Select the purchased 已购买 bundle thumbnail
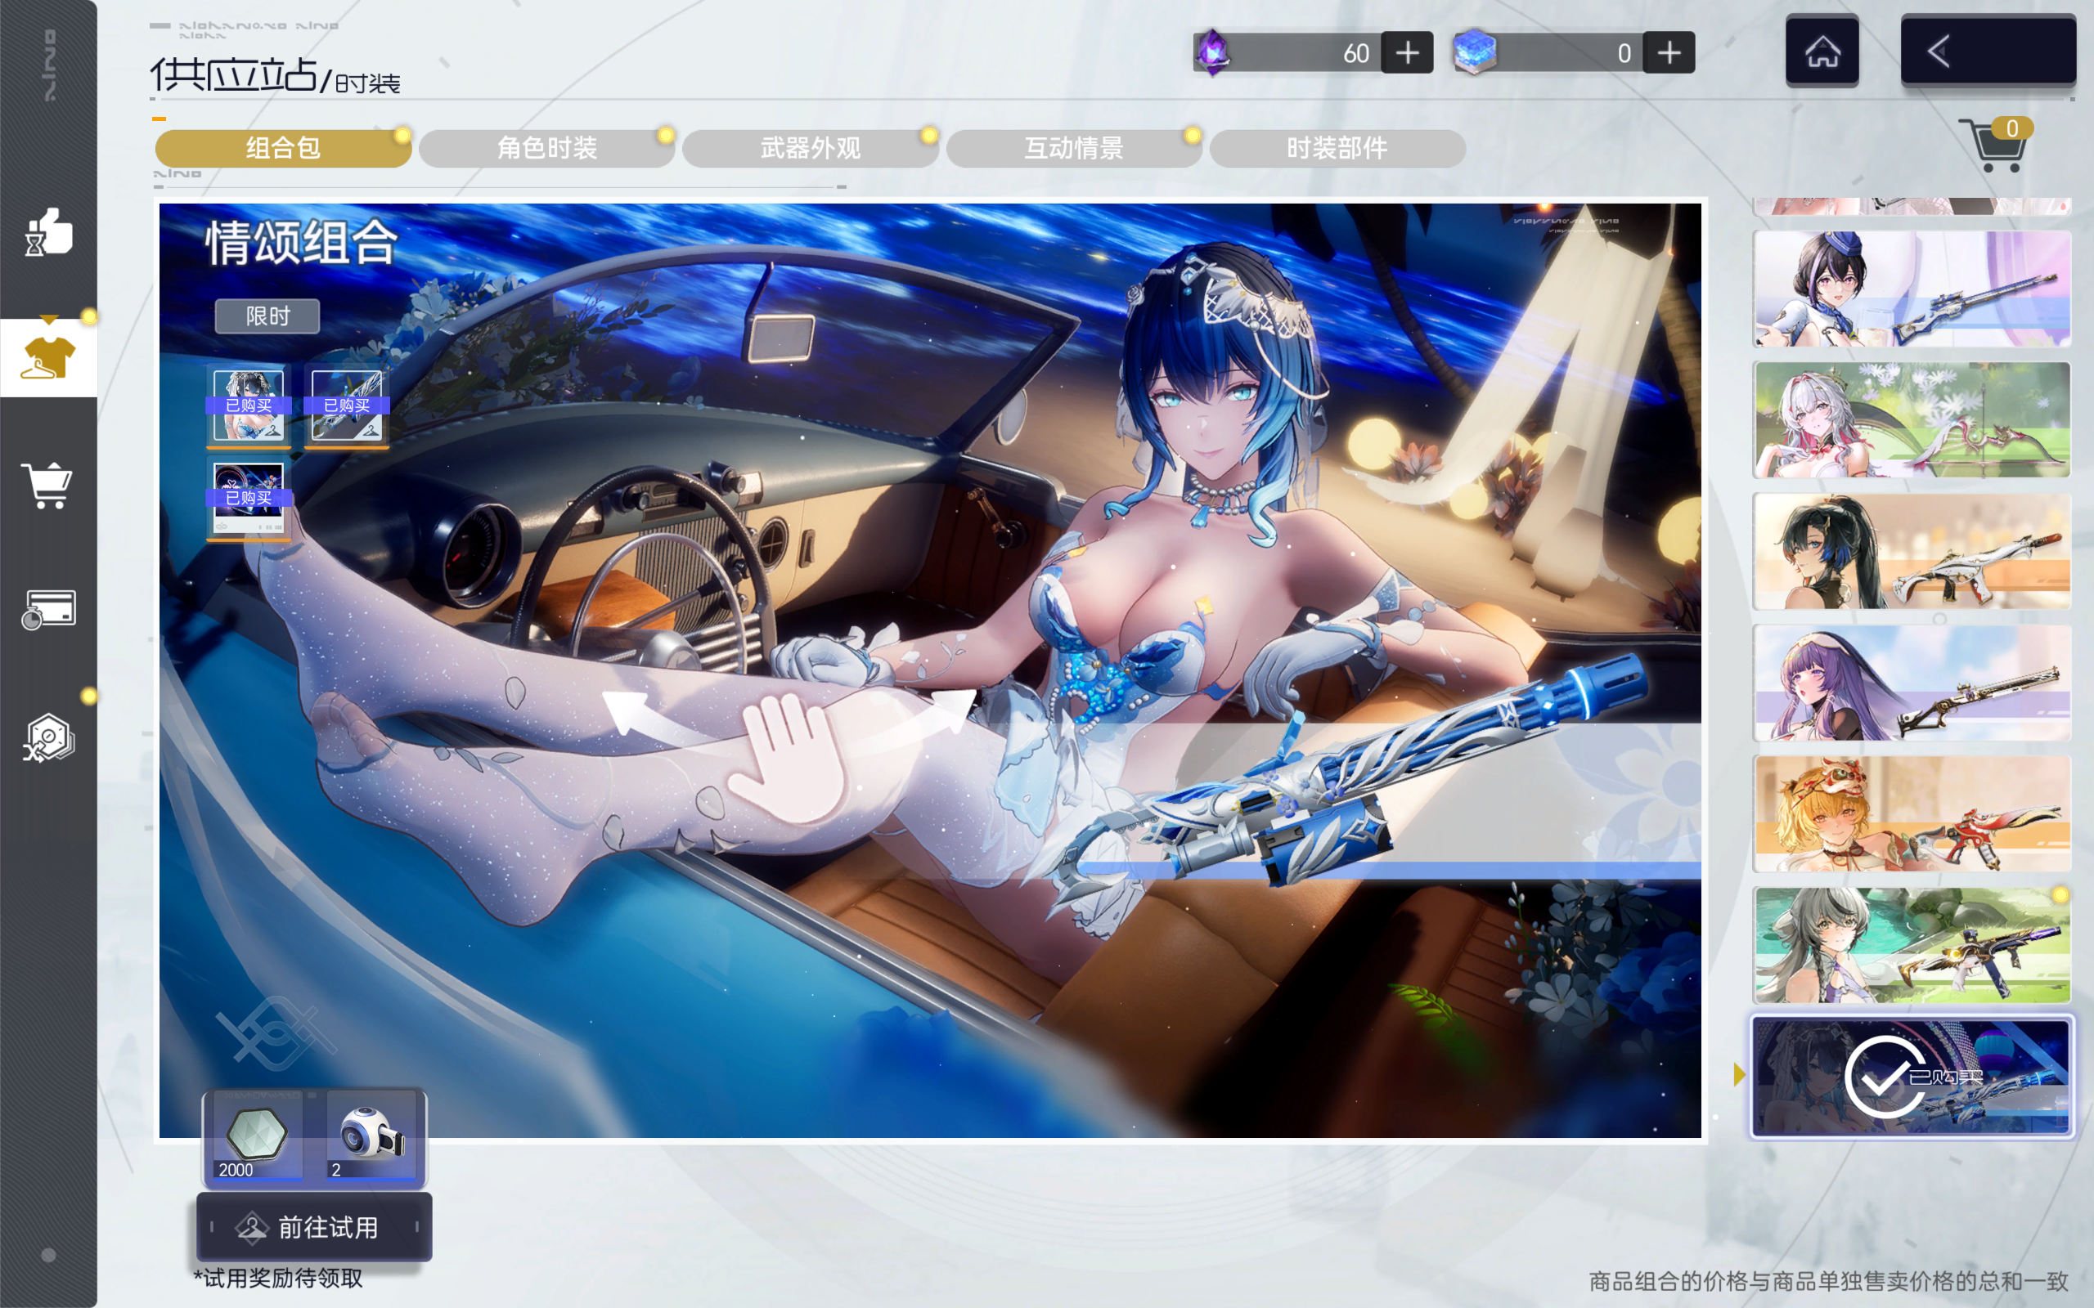This screenshot has height=1308, width=2094. [1912, 1077]
